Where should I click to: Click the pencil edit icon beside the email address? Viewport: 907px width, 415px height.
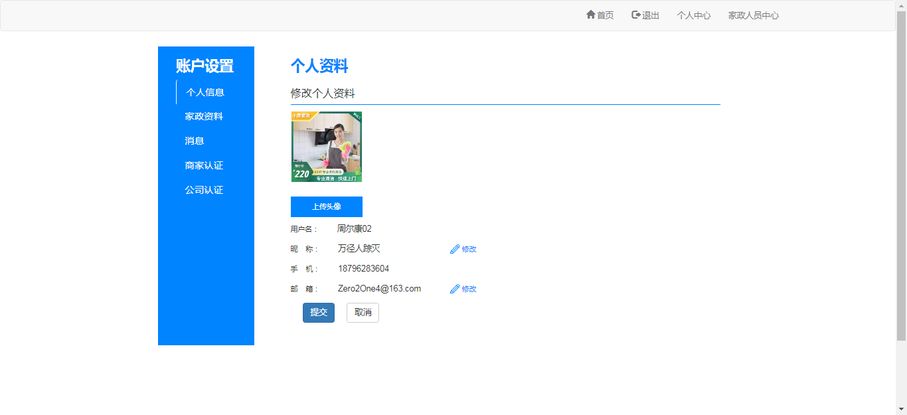coord(455,289)
